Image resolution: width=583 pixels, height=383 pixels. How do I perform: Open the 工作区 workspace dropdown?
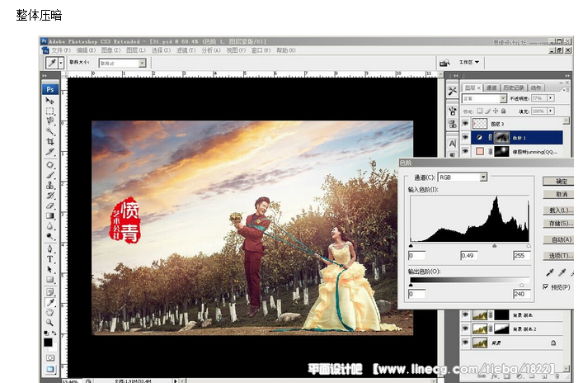469,62
